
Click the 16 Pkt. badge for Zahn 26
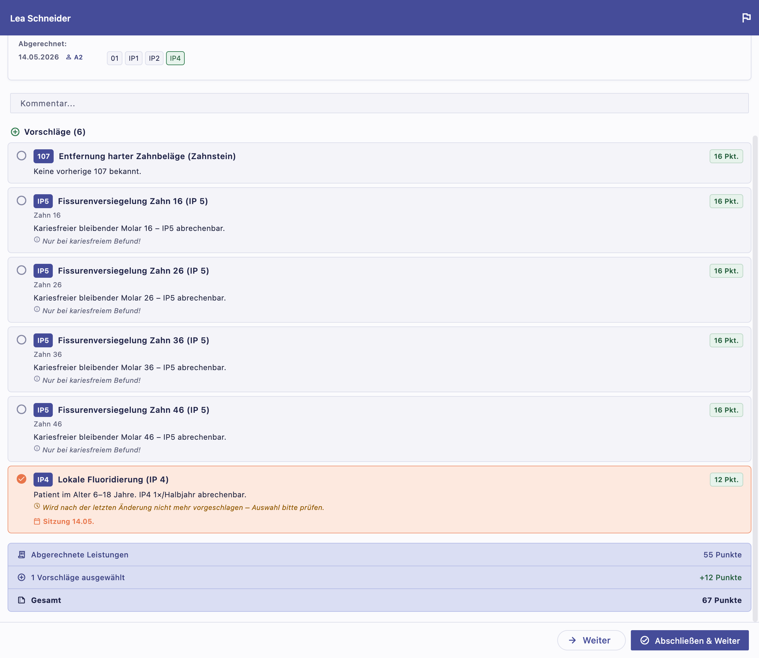(726, 271)
